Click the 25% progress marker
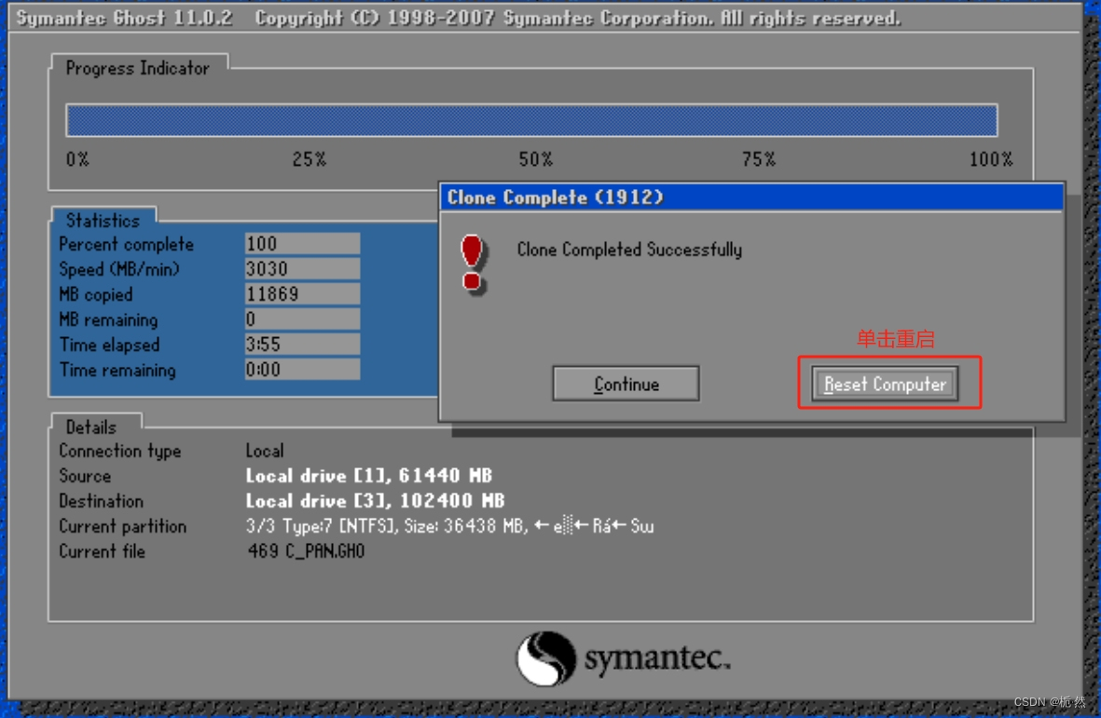 (x=309, y=159)
